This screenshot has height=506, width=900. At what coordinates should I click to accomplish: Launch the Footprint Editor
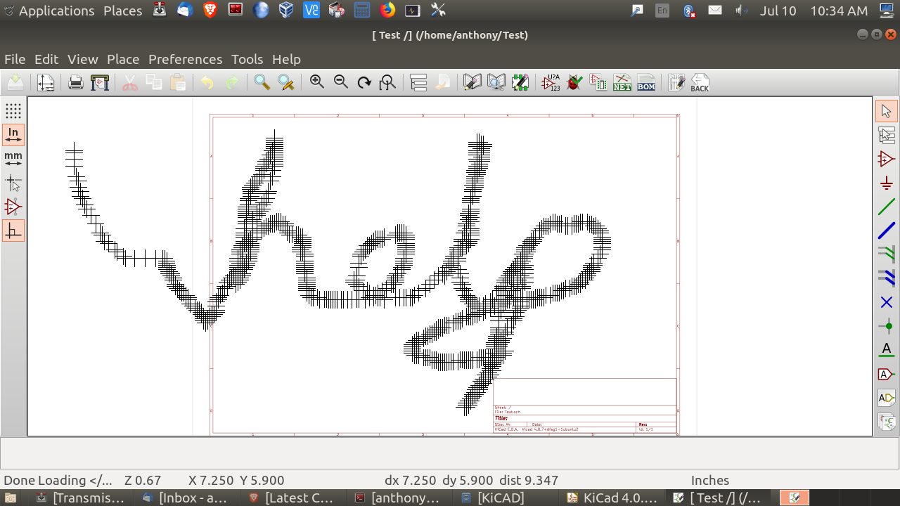520,83
